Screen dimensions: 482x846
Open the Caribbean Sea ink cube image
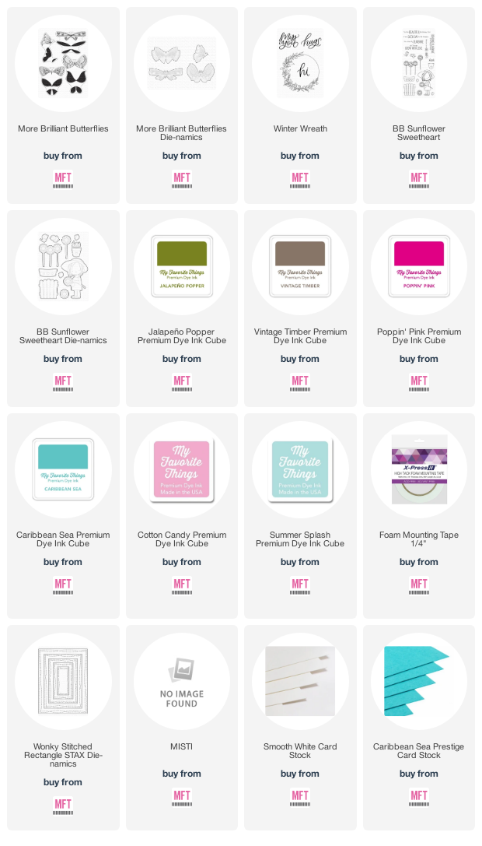point(63,469)
